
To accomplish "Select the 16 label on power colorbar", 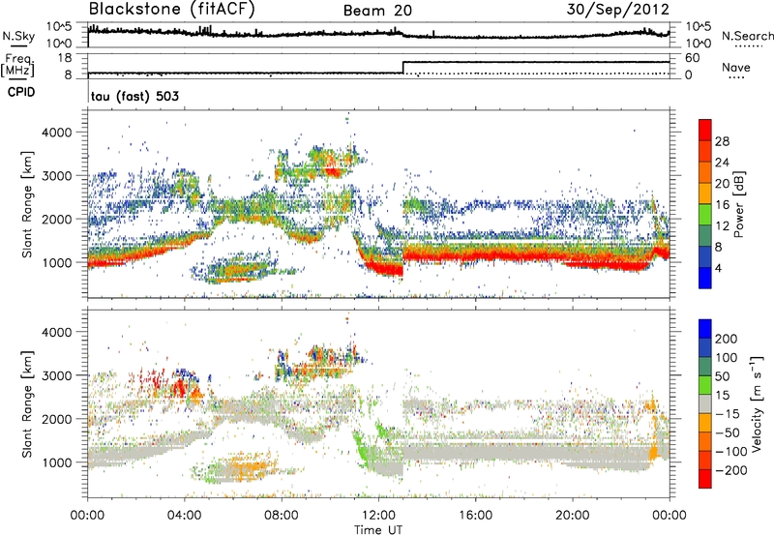I will click(x=722, y=205).
